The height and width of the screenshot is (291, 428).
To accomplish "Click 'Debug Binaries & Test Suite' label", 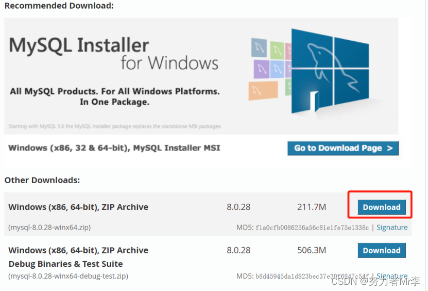I will click(x=65, y=264).
